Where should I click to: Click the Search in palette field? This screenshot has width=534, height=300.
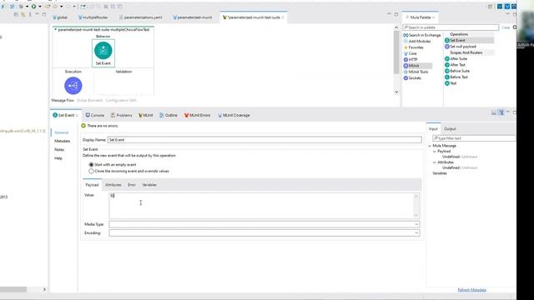tap(451, 27)
